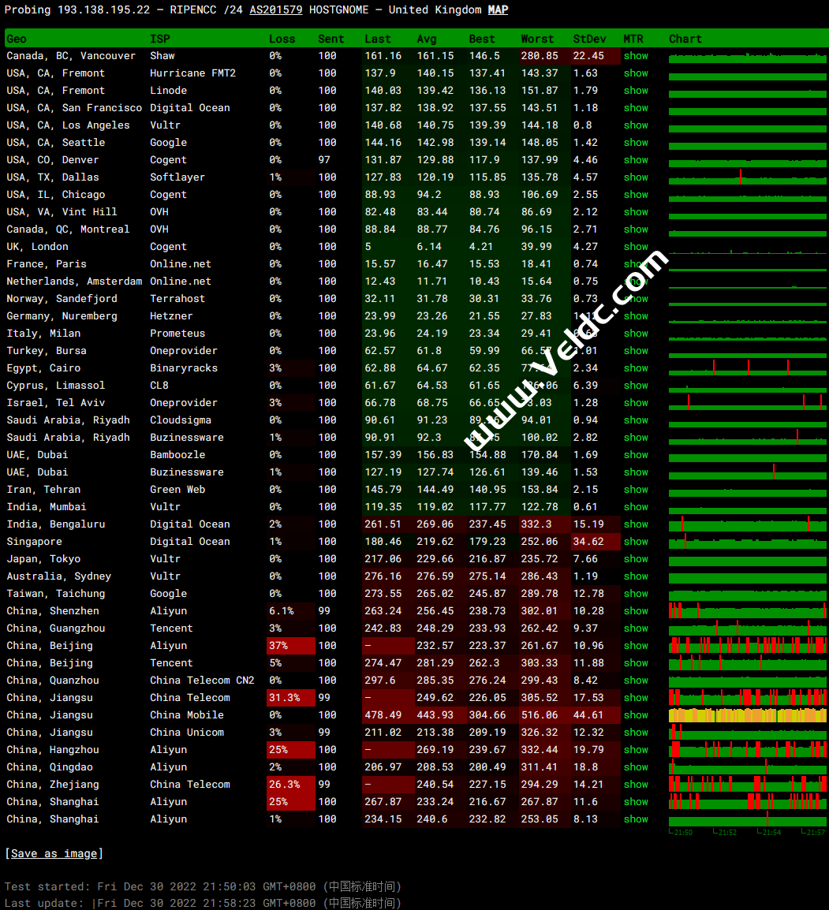The height and width of the screenshot is (910, 829).
Task: Show MTR for Australia Sydney Vultr row
Action: 636,576
